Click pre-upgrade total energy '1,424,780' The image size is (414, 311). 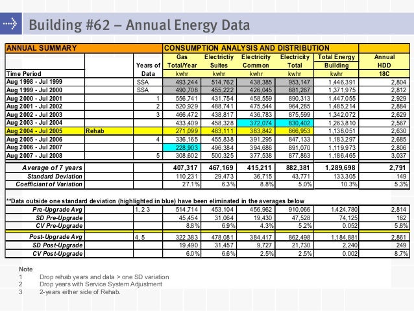coord(344,210)
